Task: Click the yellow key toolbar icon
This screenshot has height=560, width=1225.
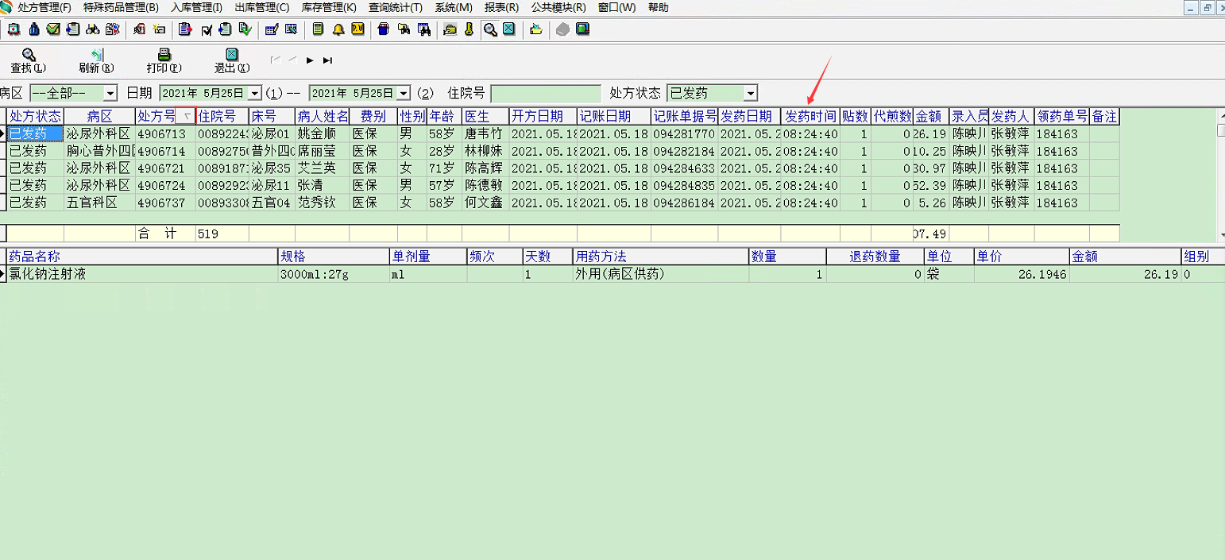Action: point(469,29)
